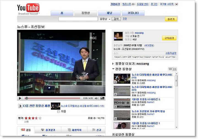
Task: Select the embed code text field
Action: pos(145,57)
